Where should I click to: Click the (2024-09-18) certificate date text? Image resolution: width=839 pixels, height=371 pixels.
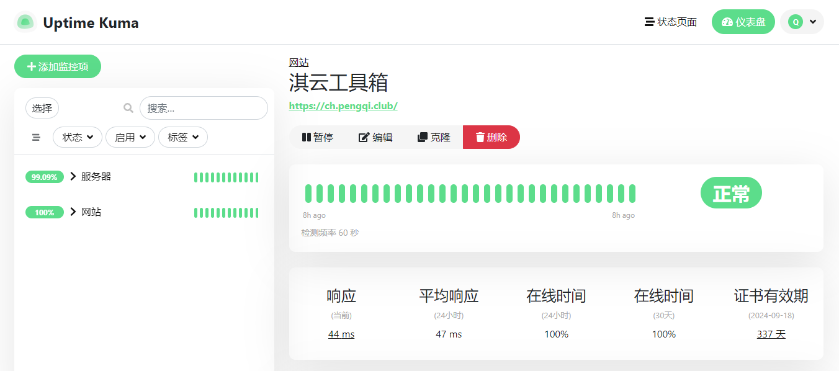pos(771,315)
